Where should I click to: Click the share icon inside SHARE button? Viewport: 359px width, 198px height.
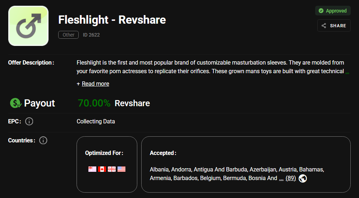(324, 25)
